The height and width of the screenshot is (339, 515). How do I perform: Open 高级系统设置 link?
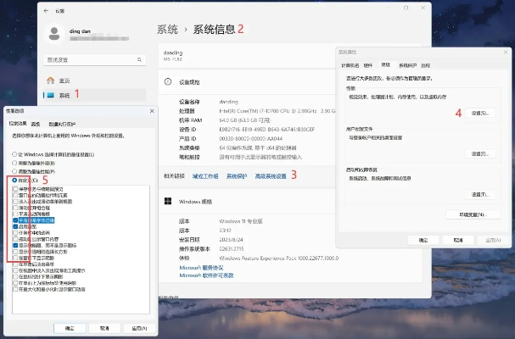tap(271, 175)
